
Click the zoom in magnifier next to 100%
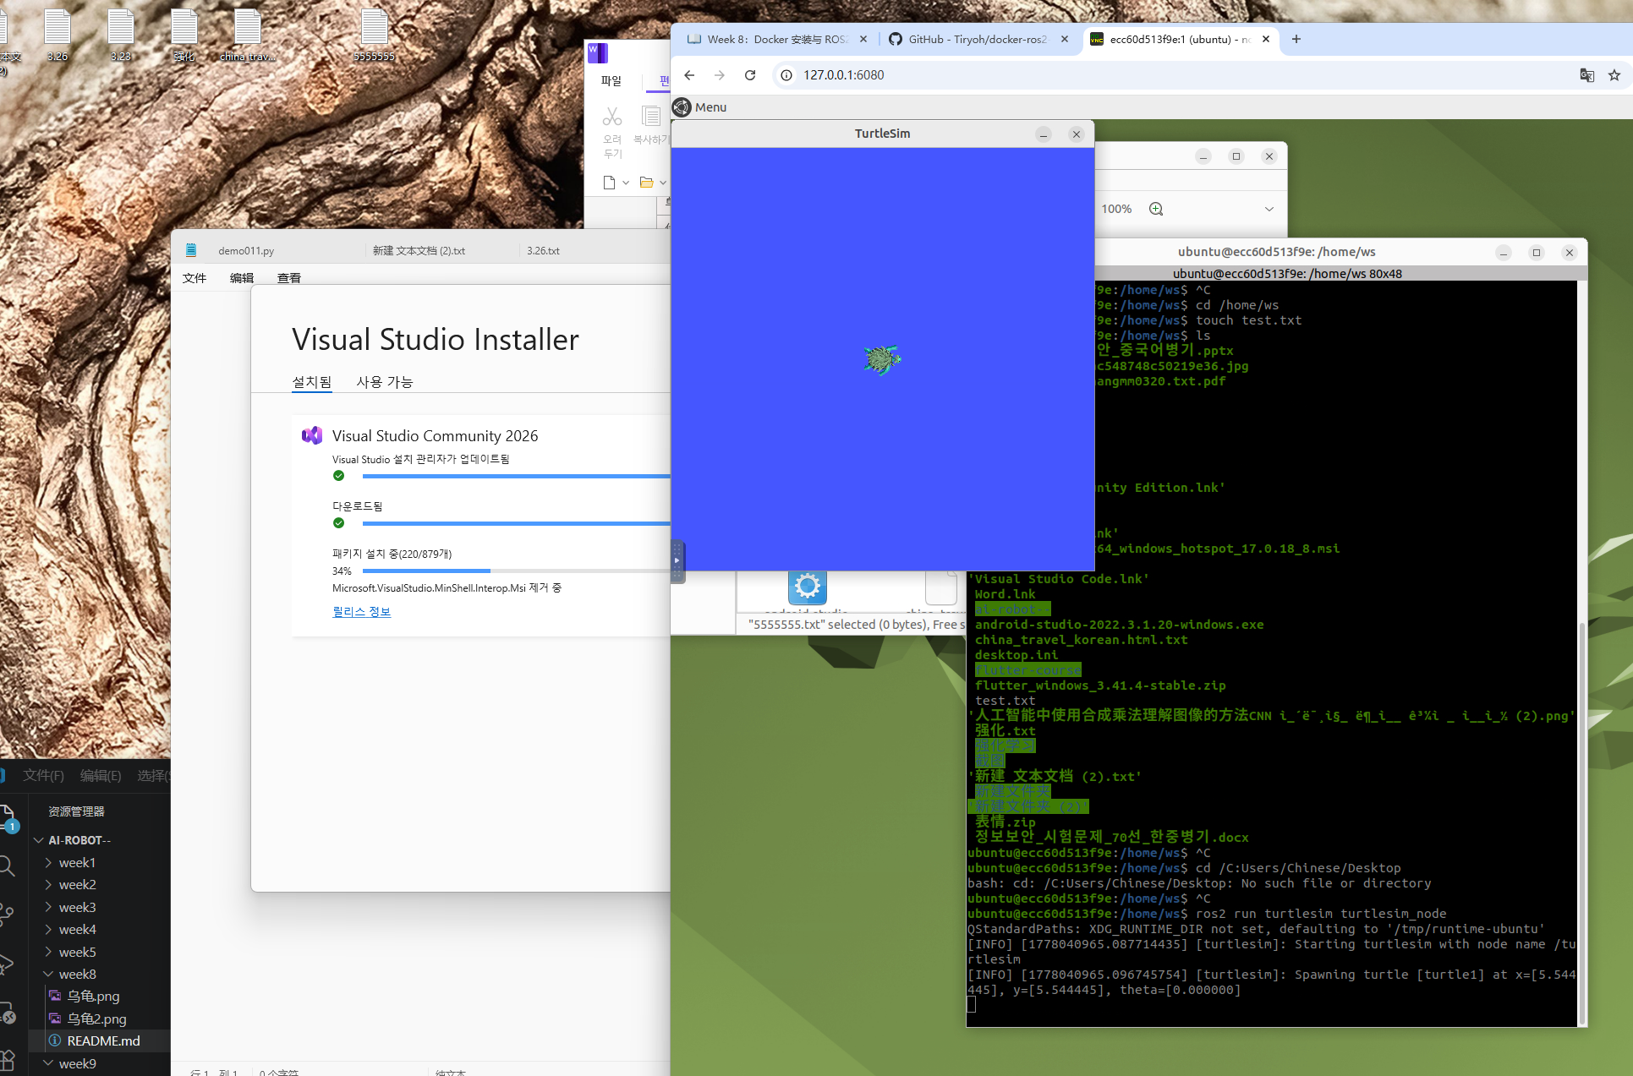pos(1156,209)
